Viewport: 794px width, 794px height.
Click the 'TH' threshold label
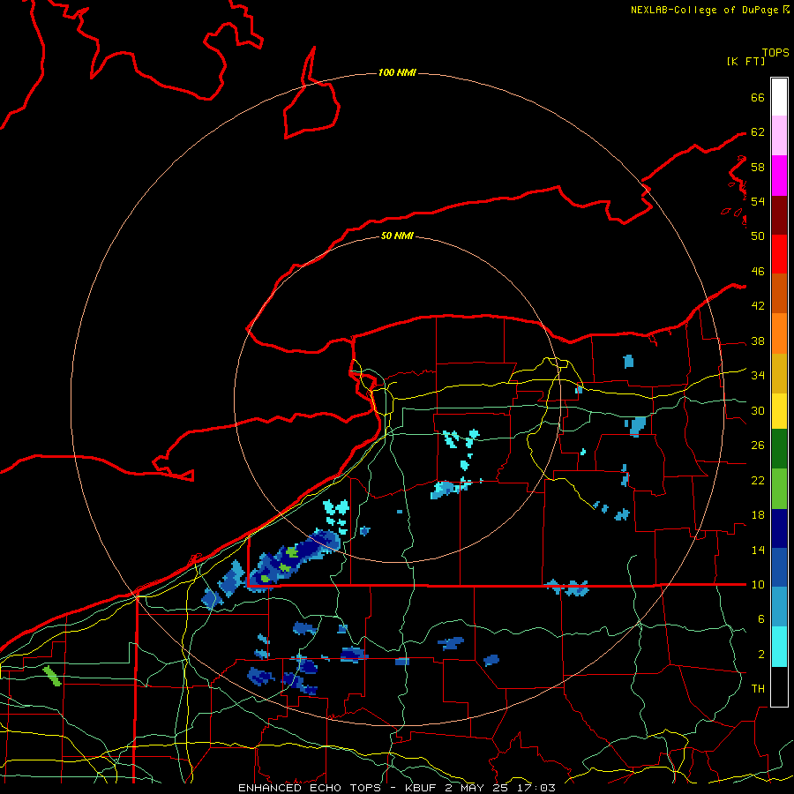(x=758, y=689)
